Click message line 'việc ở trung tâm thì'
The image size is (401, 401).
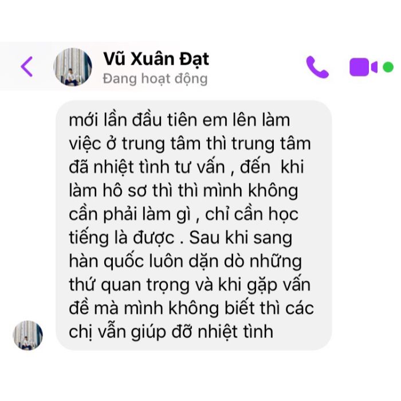(x=190, y=144)
